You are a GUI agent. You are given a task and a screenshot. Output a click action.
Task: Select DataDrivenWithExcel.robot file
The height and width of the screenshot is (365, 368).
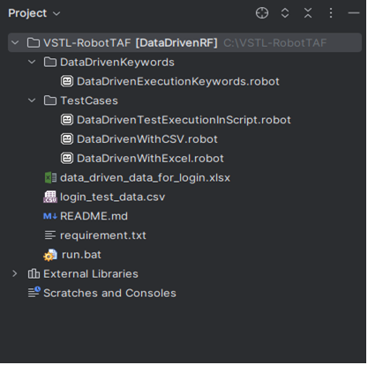pos(150,159)
